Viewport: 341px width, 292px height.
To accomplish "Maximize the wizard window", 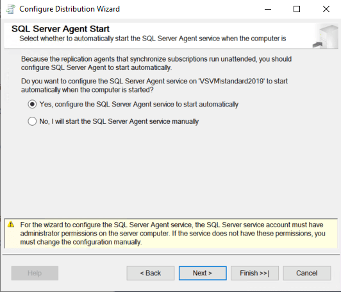I will coord(297,9).
